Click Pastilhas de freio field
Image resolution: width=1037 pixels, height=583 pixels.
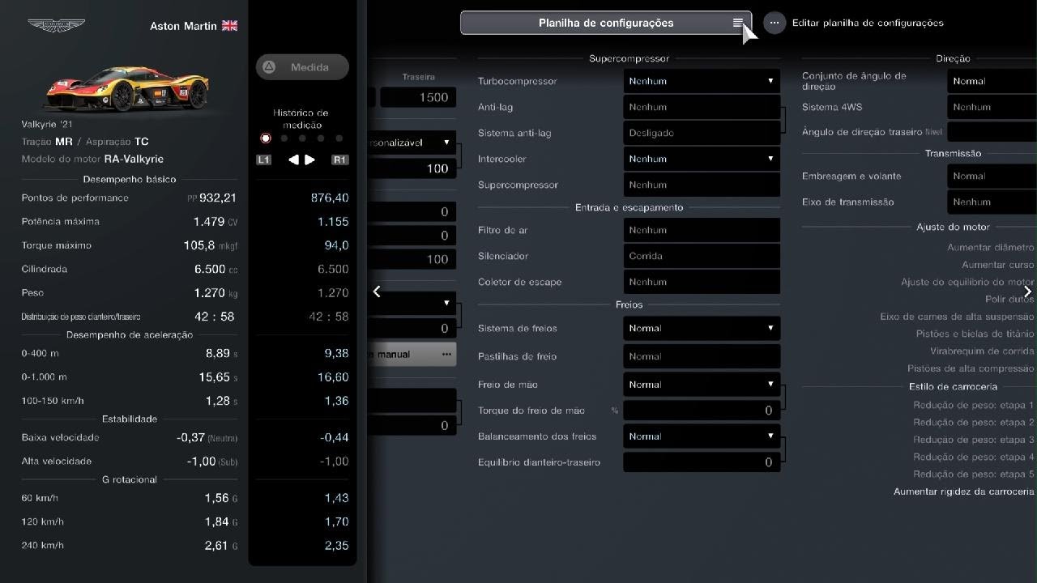702,356
